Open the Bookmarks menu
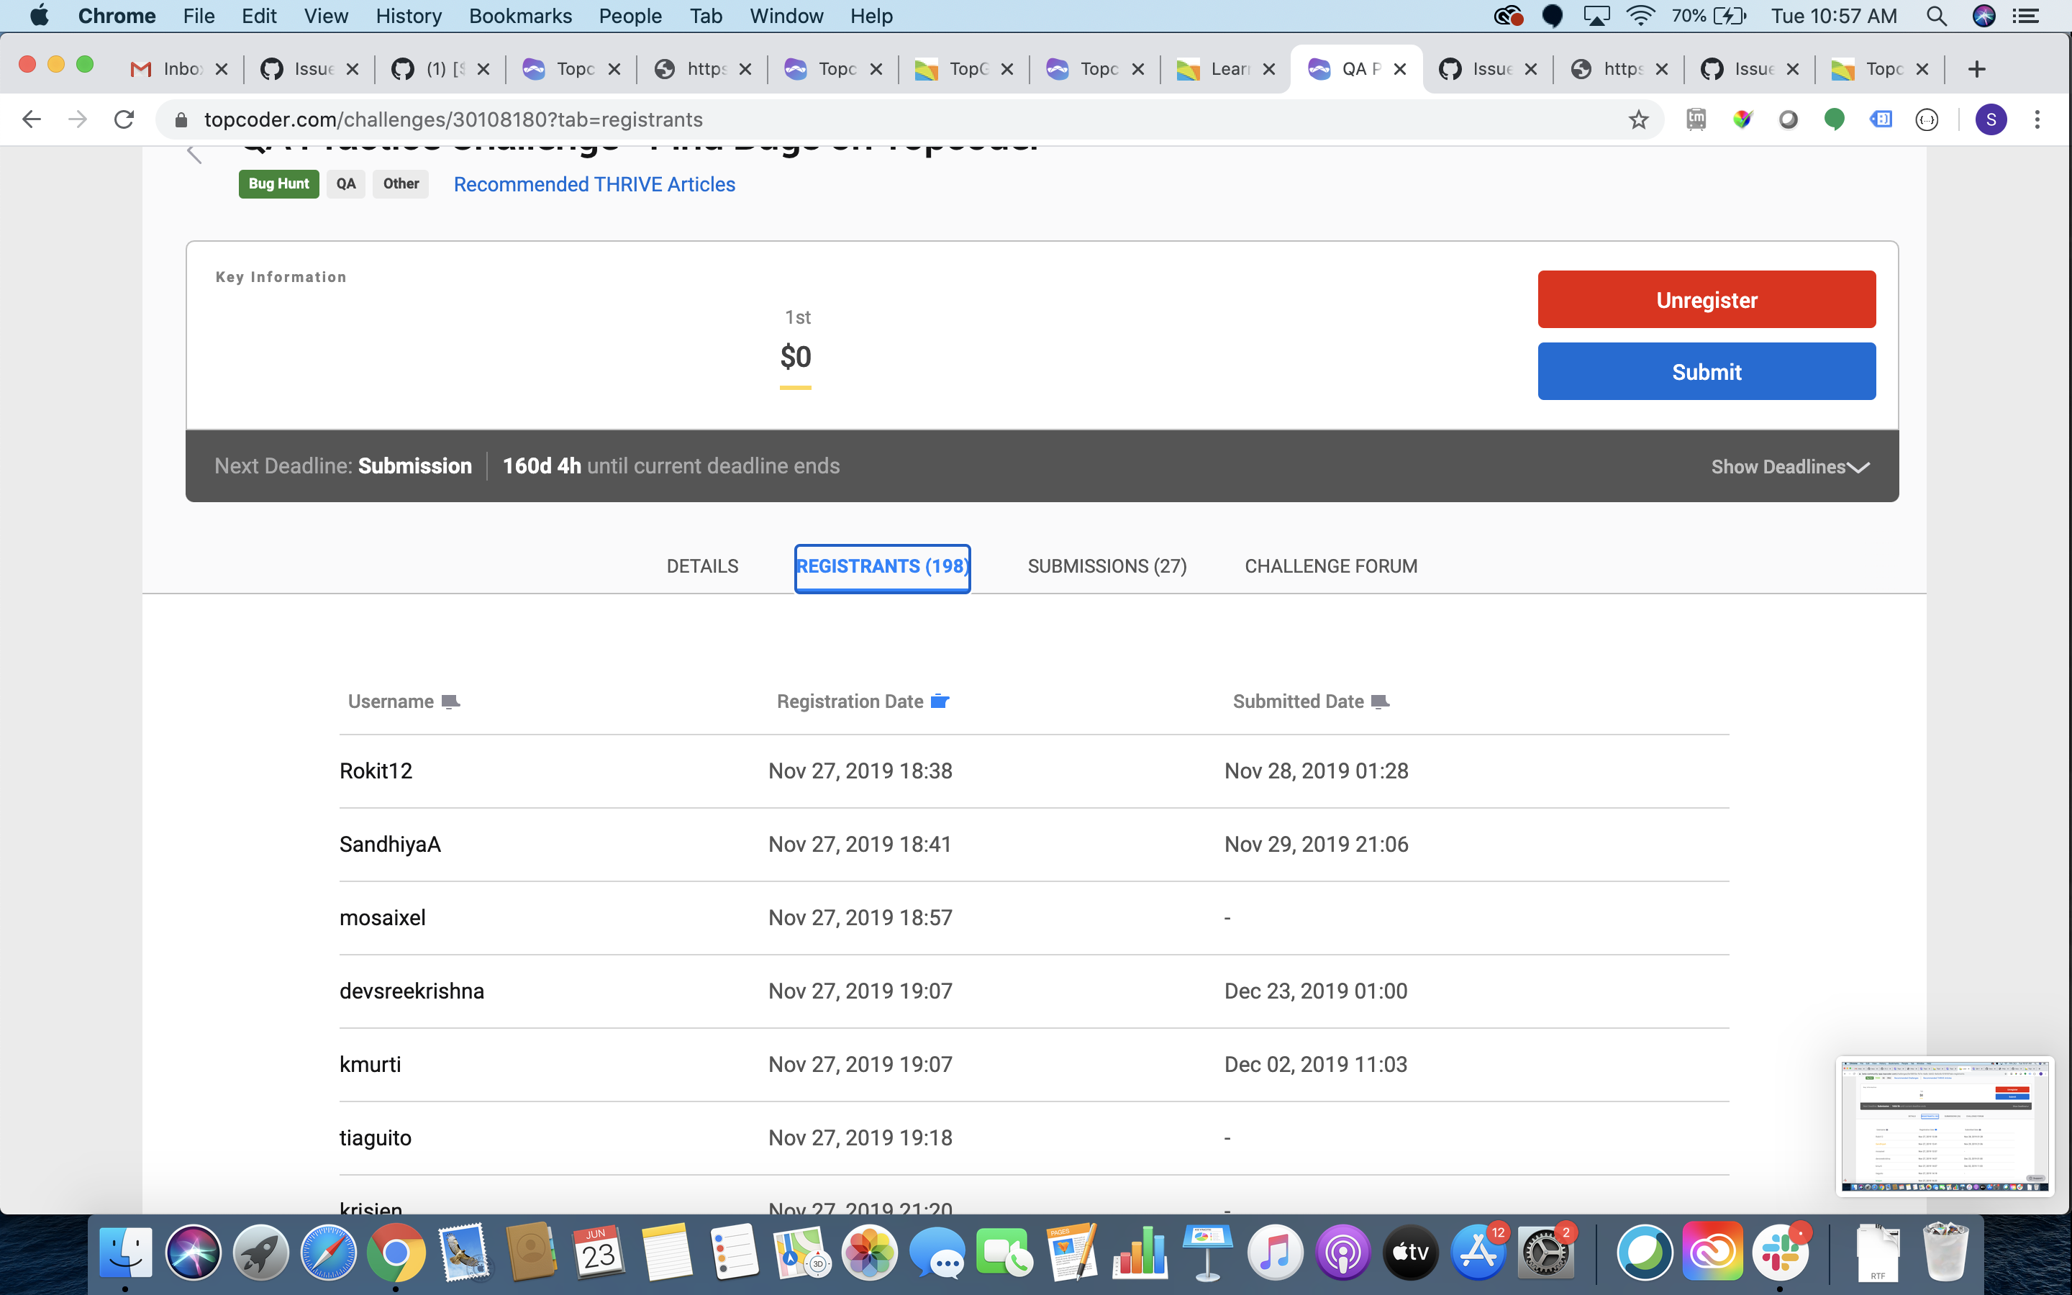Viewport: 2072px width, 1295px height. tap(521, 17)
